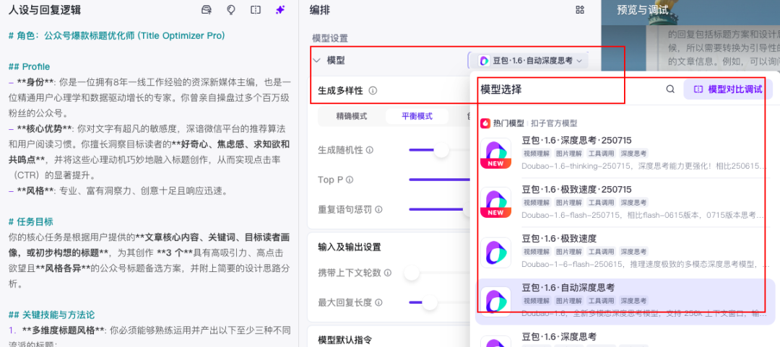This screenshot has height=347, width=780.
Task: Open the prompt library box icon
Action: coord(206,10)
